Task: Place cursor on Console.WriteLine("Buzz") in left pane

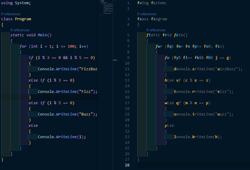Action: click(x=67, y=114)
